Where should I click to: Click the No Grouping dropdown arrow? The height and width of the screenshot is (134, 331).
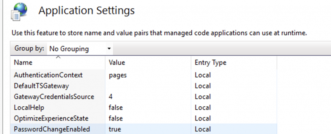tap(109, 49)
